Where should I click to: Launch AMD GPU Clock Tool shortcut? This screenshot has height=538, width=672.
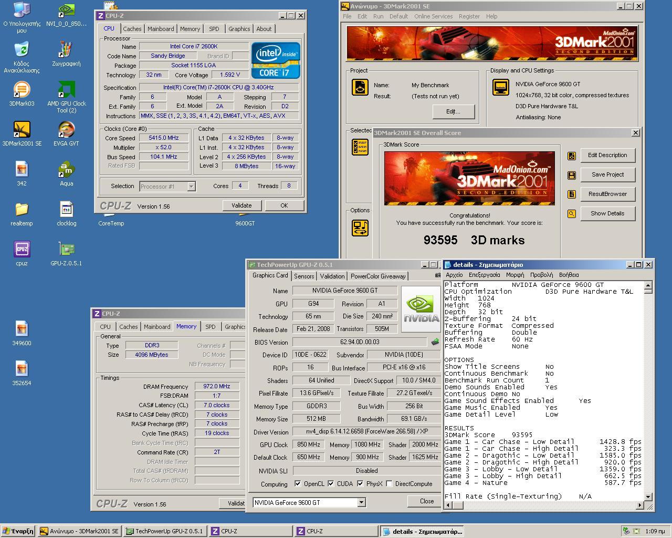(66, 90)
